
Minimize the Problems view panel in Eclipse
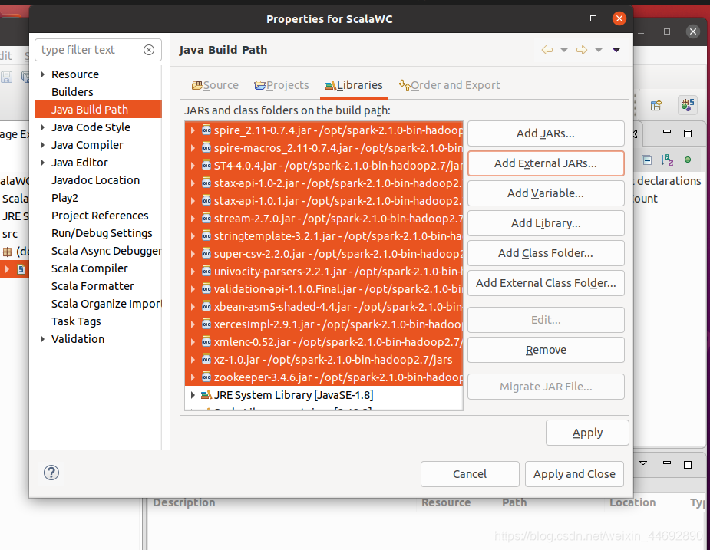[x=666, y=463]
